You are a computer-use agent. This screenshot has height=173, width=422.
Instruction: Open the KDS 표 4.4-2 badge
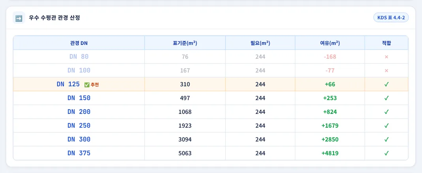point(391,18)
